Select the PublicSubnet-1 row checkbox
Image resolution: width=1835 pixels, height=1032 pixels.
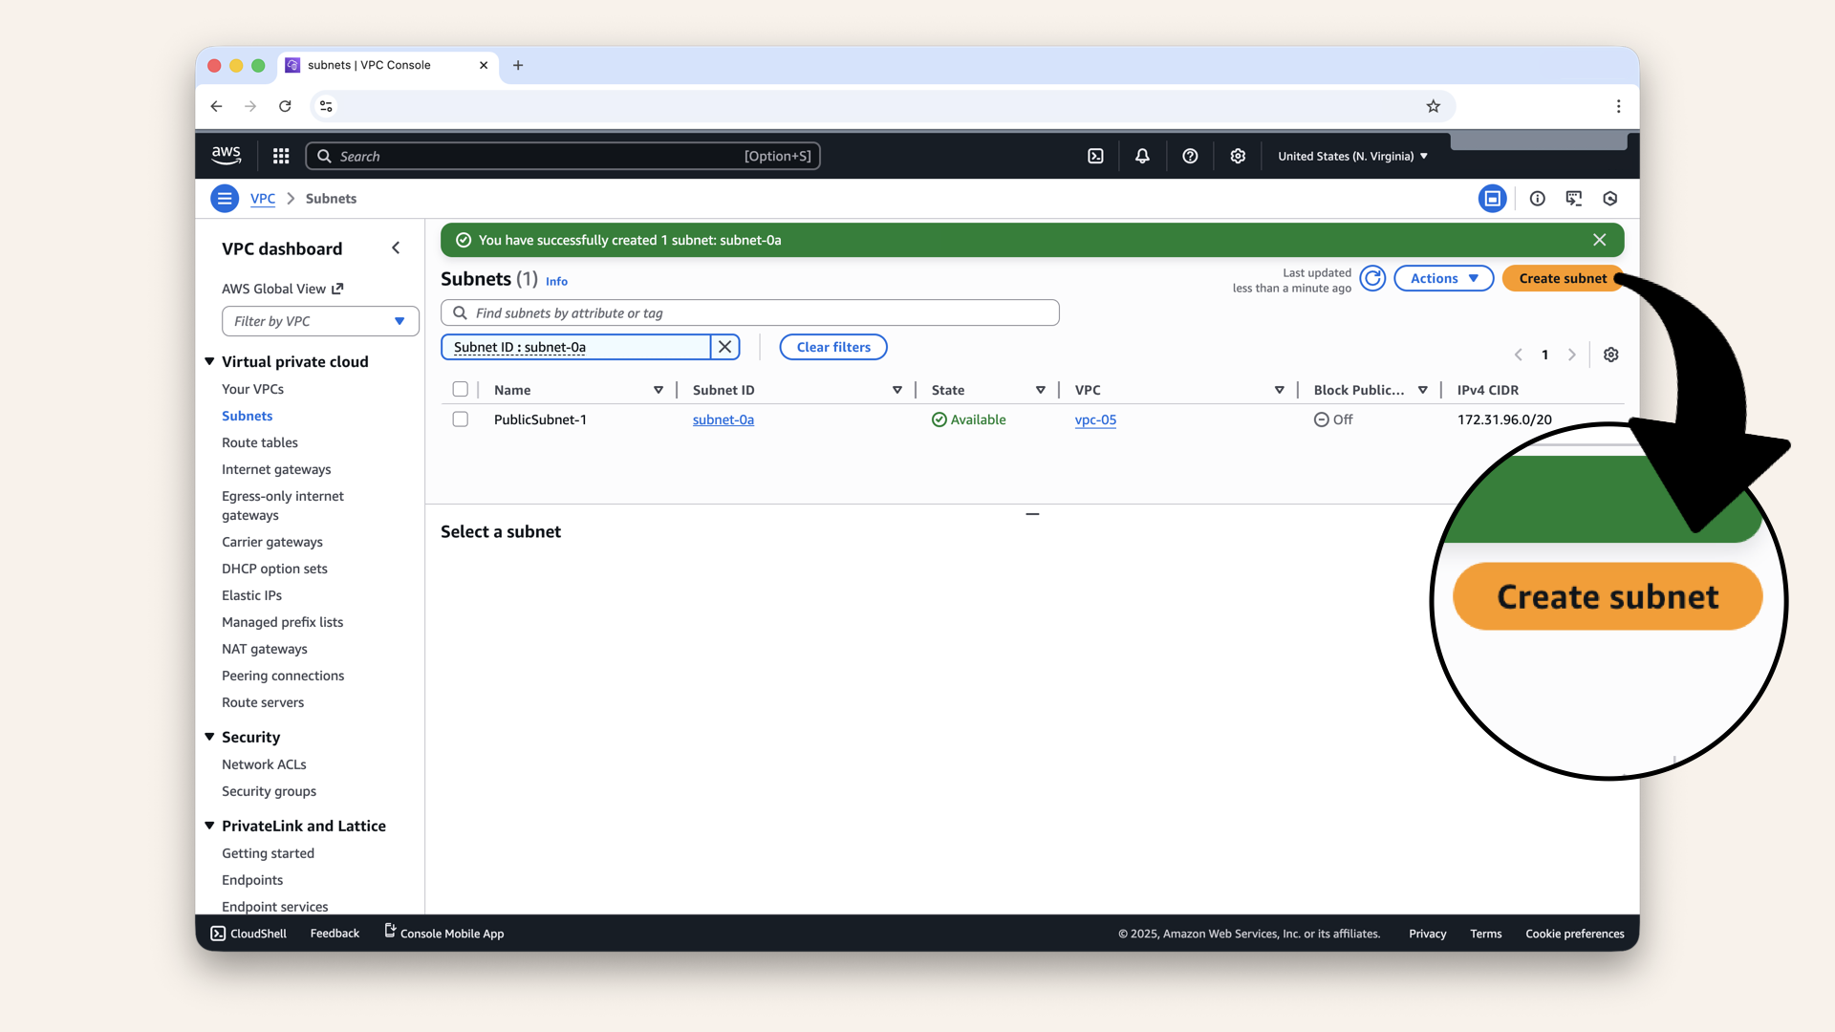click(x=461, y=419)
